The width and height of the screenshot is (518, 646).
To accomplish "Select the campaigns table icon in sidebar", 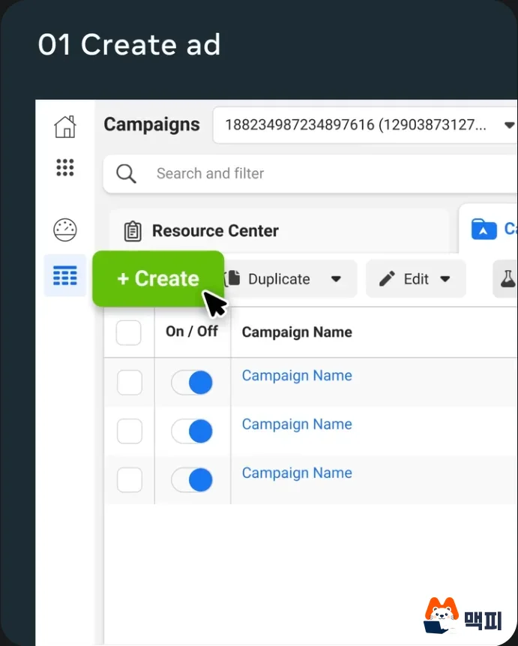I will [x=65, y=275].
